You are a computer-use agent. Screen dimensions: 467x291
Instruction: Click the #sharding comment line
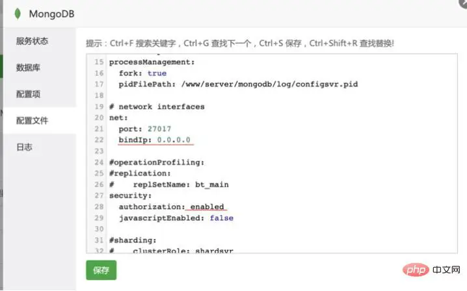(133, 240)
